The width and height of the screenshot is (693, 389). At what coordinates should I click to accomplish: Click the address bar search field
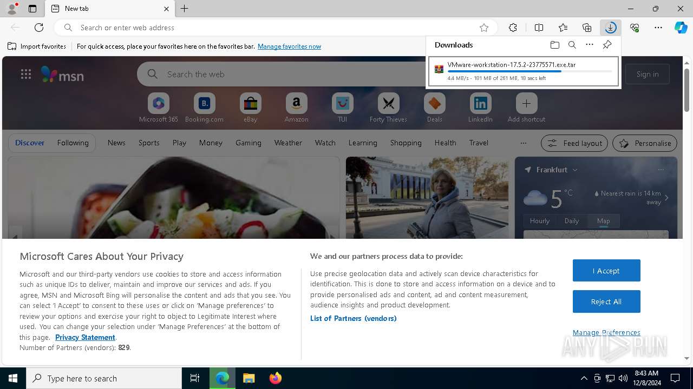pyautogui.click(x=276, y=28)
